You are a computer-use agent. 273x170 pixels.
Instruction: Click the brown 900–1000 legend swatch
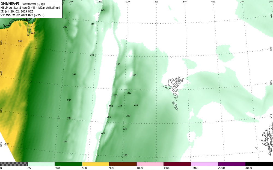click(123, 164)
